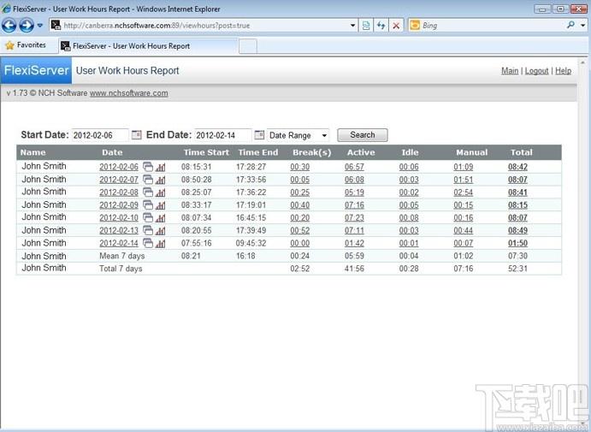Open chart icon for 2012-02-06 row
The height and width of the screenshot is (432, 591).
[160, 167]
